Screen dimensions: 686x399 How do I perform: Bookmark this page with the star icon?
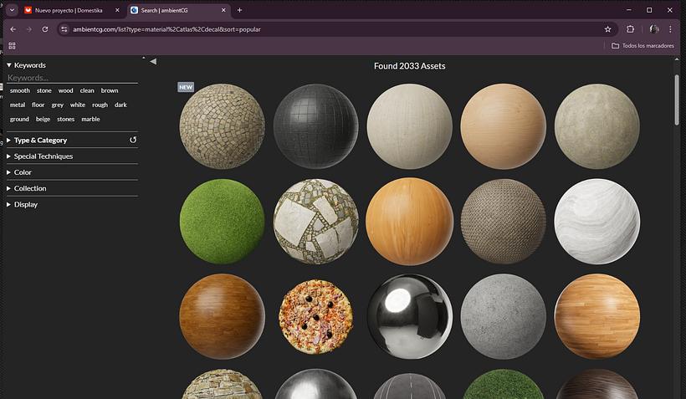coord(608,29)
